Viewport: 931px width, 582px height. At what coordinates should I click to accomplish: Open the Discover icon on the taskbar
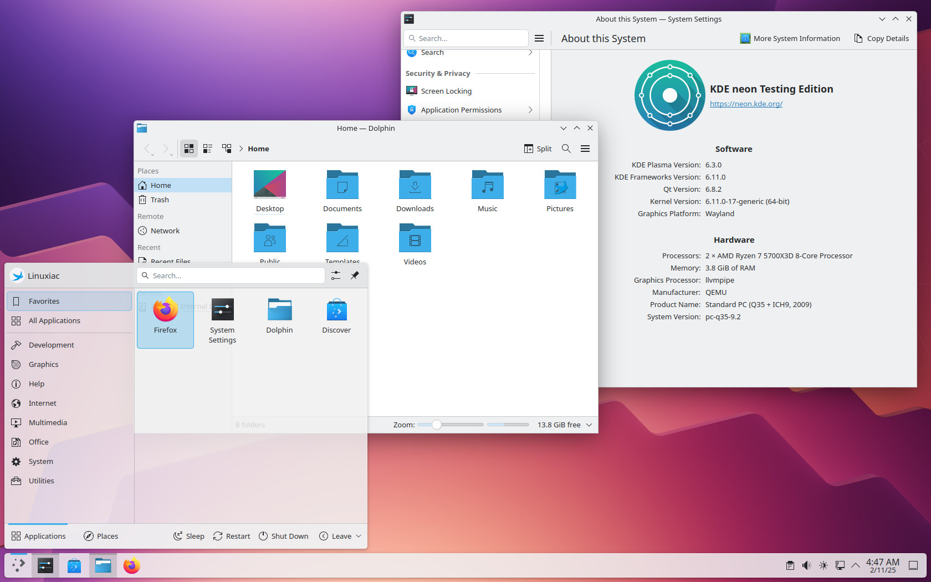74,565
